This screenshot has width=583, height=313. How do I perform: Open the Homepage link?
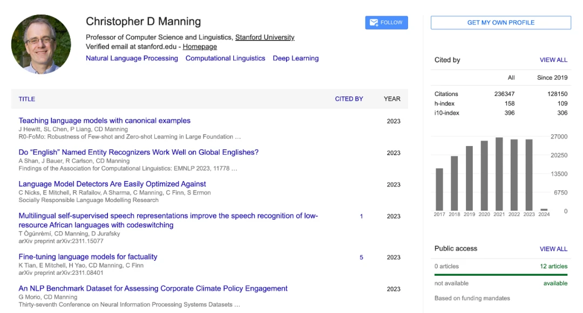coord(200,47)
